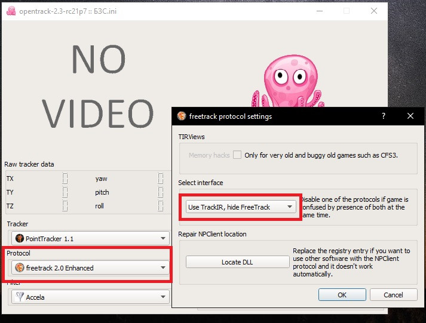Close the opentrack main window
This screenshot has height=323, width=426.
[374, 11]
